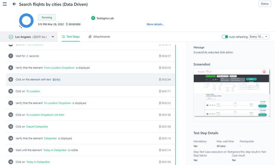Click the Status button
The width and height of the screenshot is (275, 165).
[265, 4]
